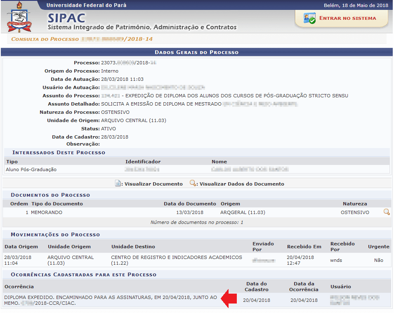The image size is (394, 313).
Task: Open document details via MEMORANDO row magnifier
Action: (x=387, y=212)
